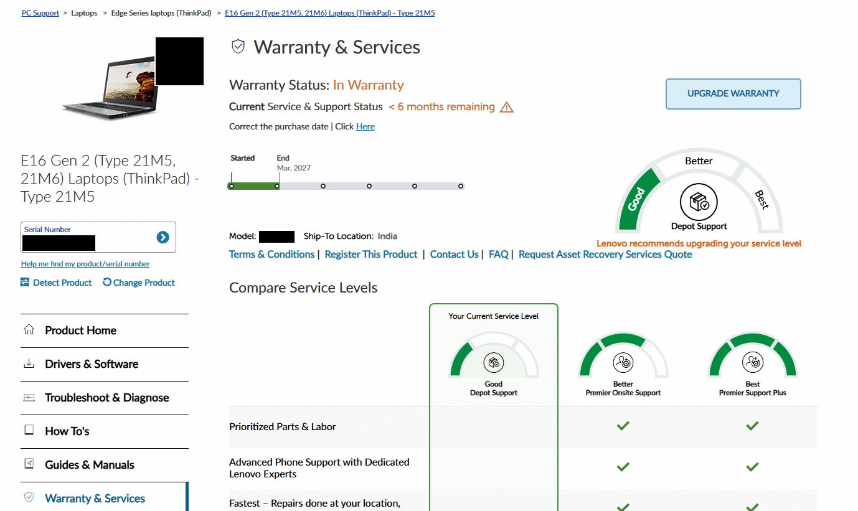Click the Change Product refresh icon

pos(107,282)
